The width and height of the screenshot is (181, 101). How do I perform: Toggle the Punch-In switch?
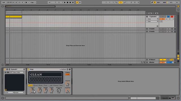[x=116, y=3]
